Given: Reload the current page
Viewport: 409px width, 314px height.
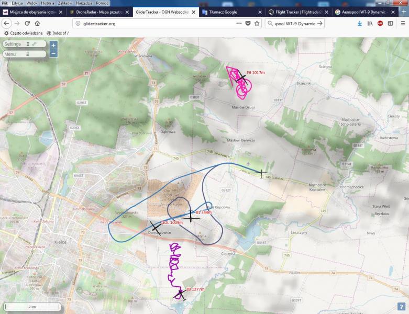Looking at the screenshot, I should (x=27, y=23).
